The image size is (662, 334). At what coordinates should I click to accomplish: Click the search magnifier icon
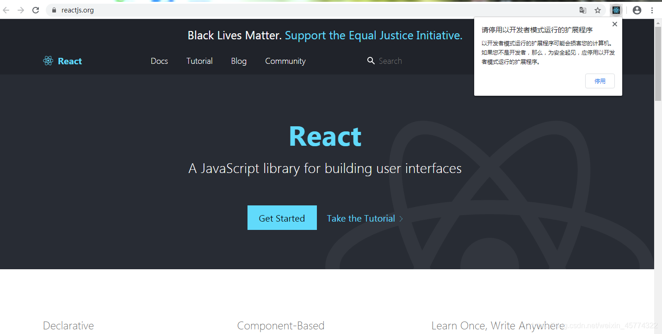point(371,61)
